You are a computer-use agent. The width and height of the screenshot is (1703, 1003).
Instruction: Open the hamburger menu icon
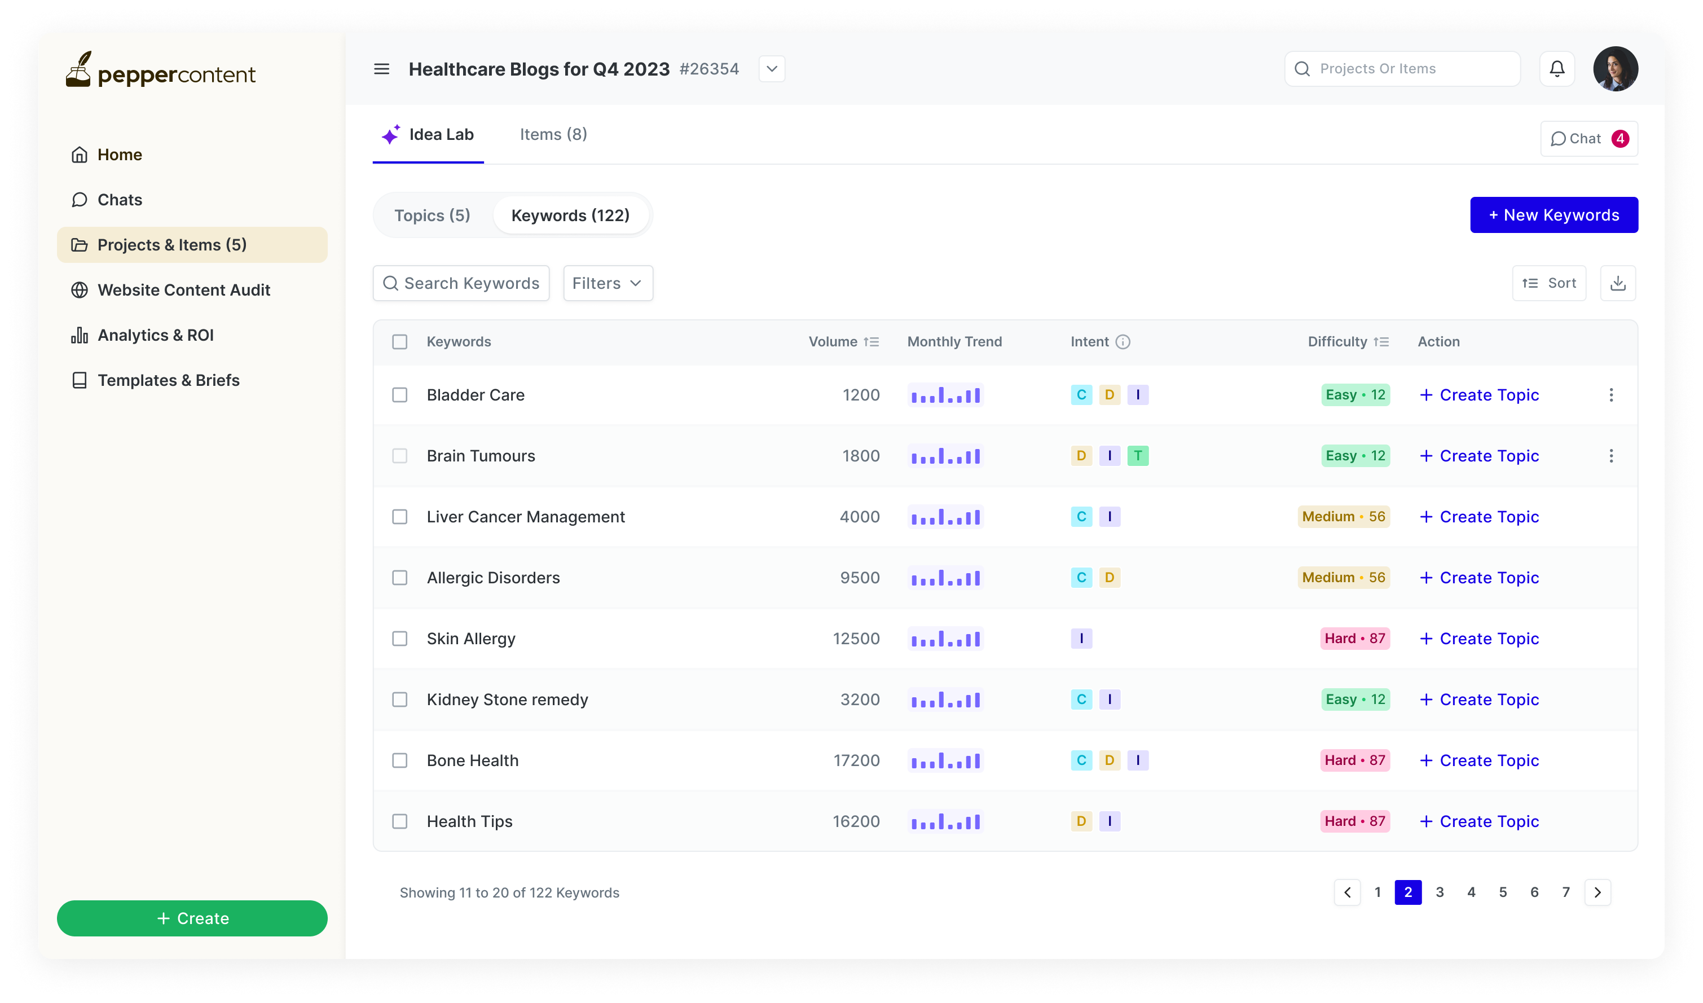(x=382, y=69)
